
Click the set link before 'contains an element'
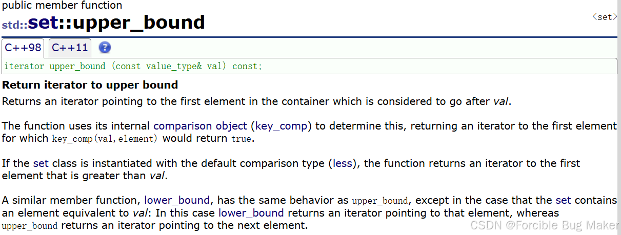click(563, 200)
